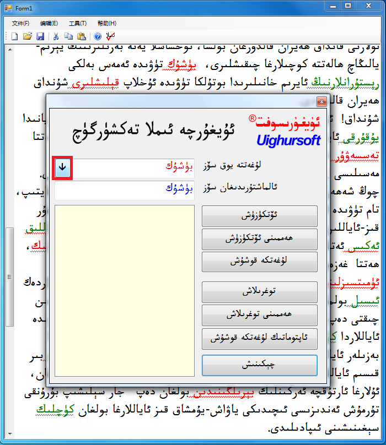The width and height of the screenshot is (386, 445).
Task: Click the 'لۇغەتكە قوشۇش' add to dictionary button
Action: click(x=260, y=262)
